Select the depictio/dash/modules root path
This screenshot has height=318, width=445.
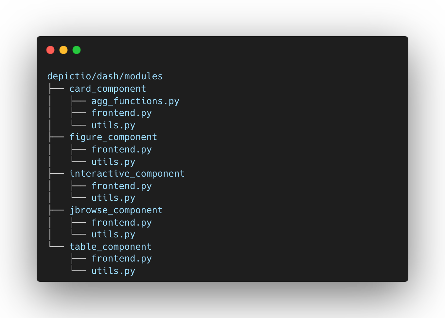105,76
